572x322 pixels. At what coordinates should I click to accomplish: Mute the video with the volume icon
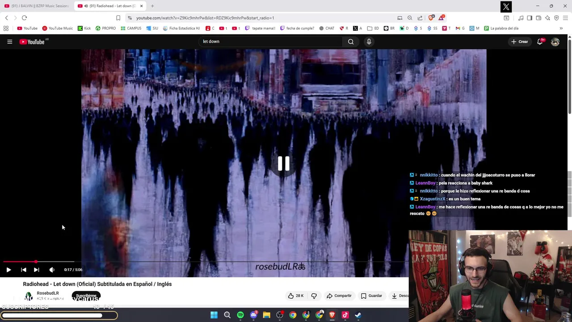click(52, 270)
